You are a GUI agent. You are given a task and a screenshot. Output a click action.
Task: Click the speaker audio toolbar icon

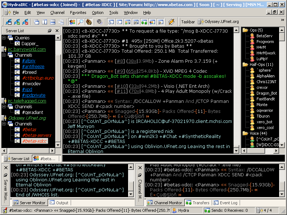[x=99, y=22]
